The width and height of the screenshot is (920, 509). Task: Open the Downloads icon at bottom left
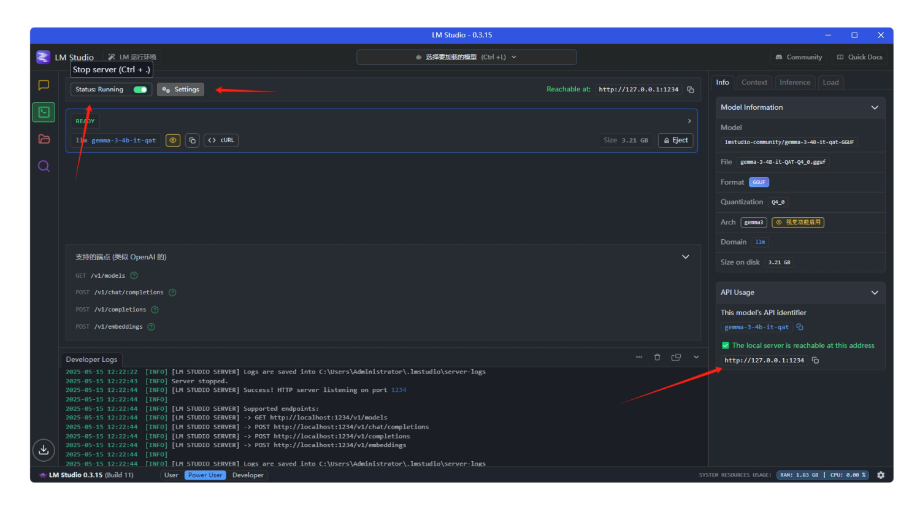tap(44, 450)
